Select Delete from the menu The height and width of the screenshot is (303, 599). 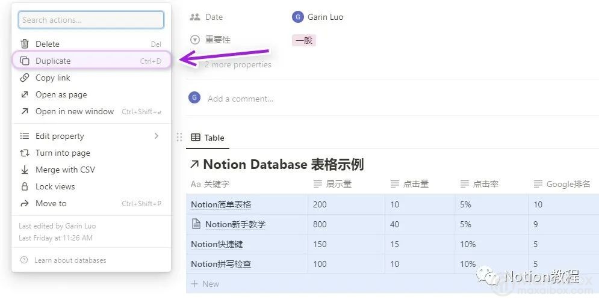pyautogui.click(x=91, y=44)
